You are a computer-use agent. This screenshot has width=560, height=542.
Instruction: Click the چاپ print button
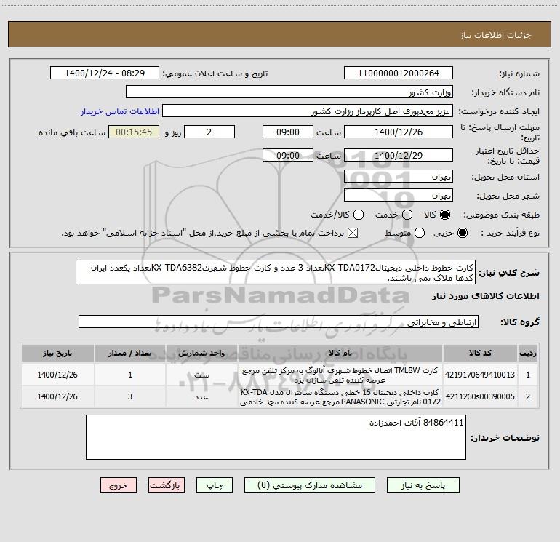click(x=215, y=485)
